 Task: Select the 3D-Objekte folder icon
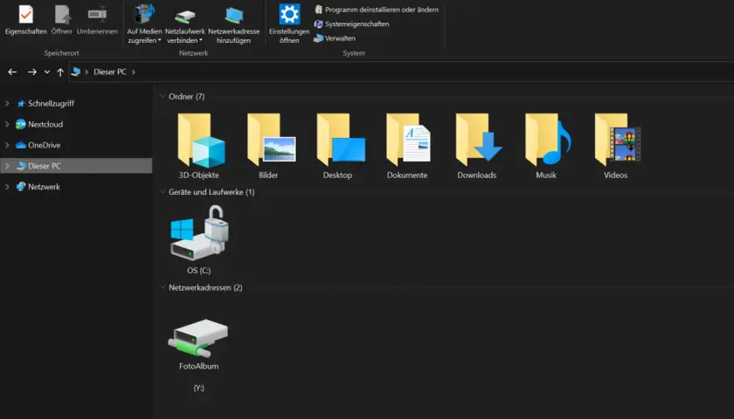[200, 140]
